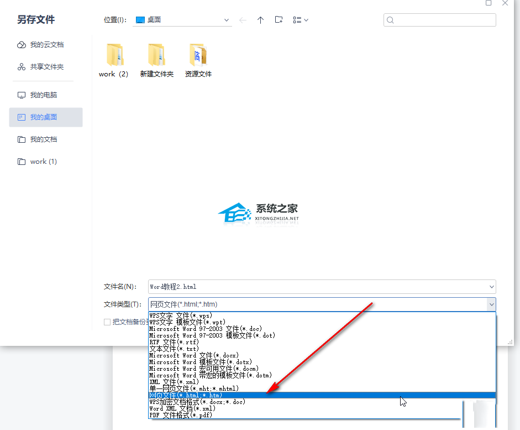Toggle the 把文档备份 checkbox
This screenshot has width=520, height=430.
pos(107,322)
